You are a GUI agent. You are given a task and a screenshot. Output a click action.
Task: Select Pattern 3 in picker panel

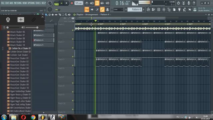[x=44, y=35]
